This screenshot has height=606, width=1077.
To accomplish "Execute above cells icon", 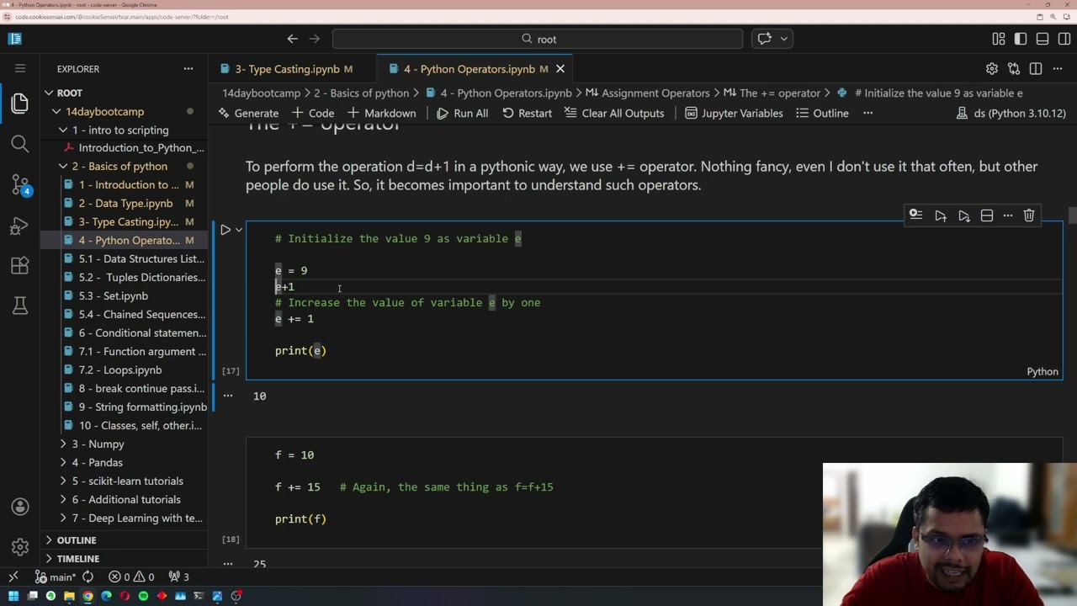I will (x=941, y=215).
